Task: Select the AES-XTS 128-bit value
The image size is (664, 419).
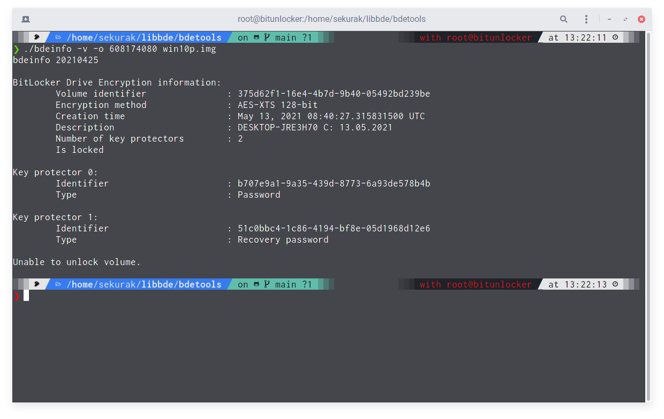Action: coord(278,105)
